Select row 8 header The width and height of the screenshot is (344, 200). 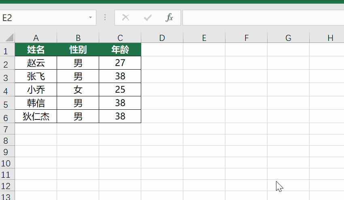[7, 140]
